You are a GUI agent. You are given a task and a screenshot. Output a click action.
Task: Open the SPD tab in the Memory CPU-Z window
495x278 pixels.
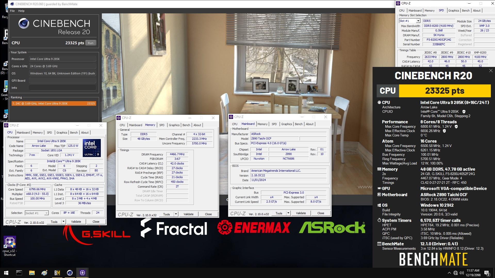[x=162, y=125]
